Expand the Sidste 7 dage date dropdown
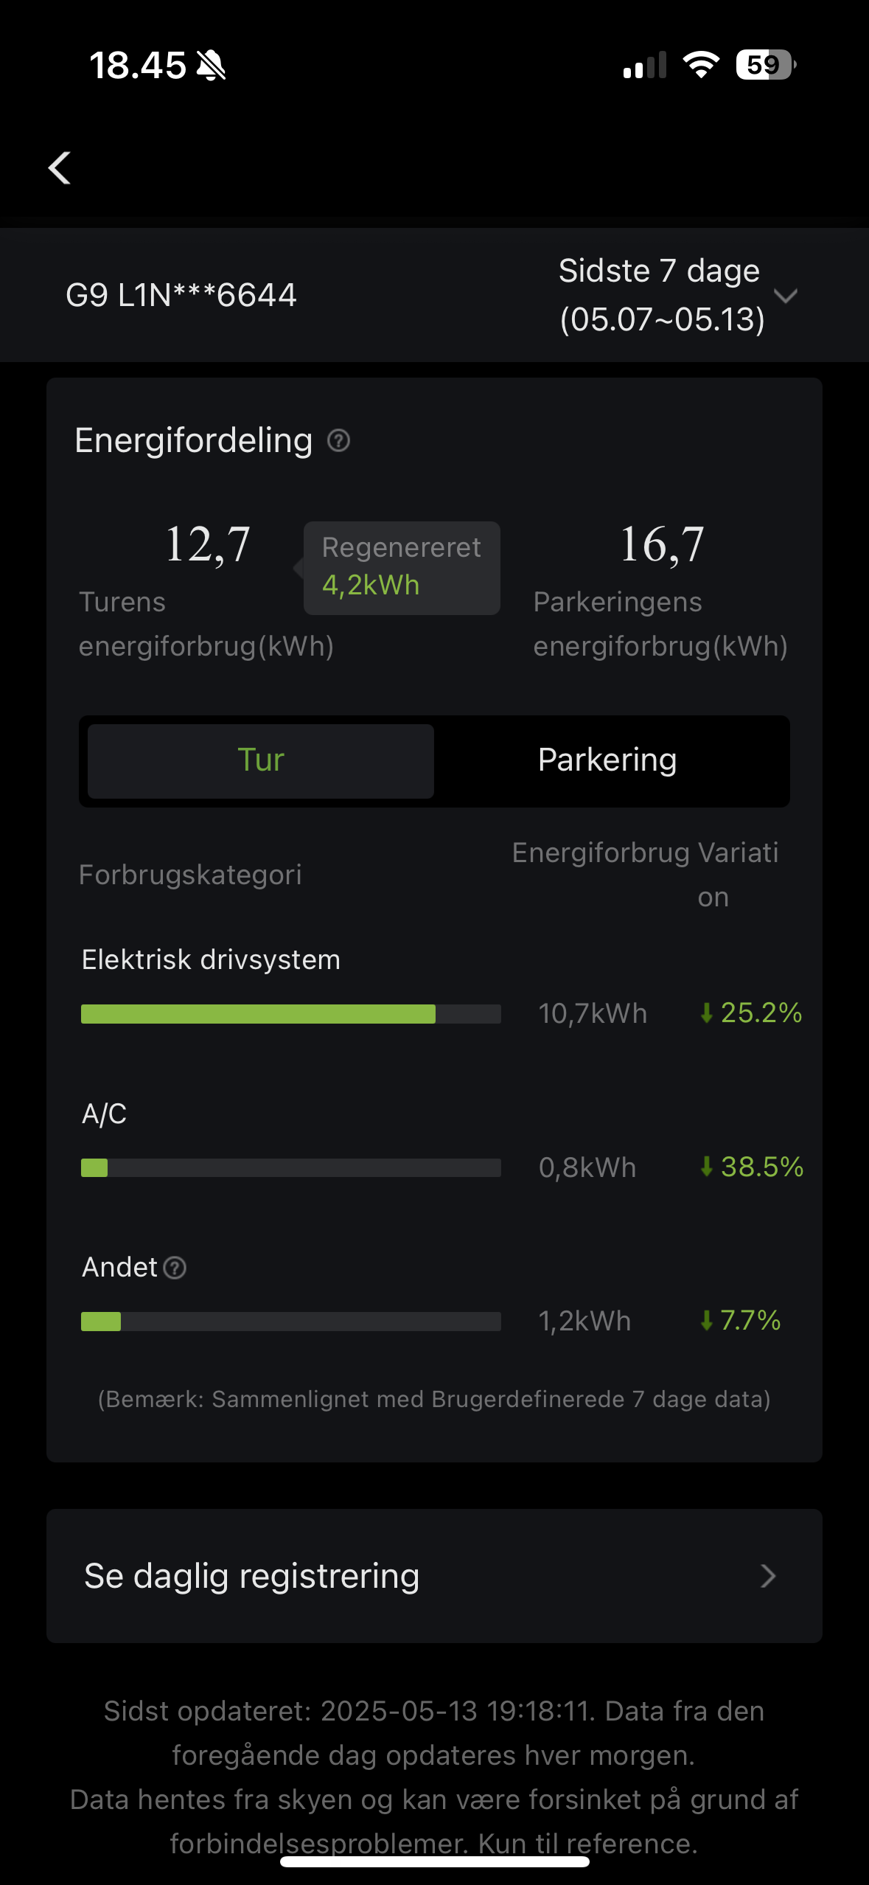 pyautogui.click(x=661, y=295)
